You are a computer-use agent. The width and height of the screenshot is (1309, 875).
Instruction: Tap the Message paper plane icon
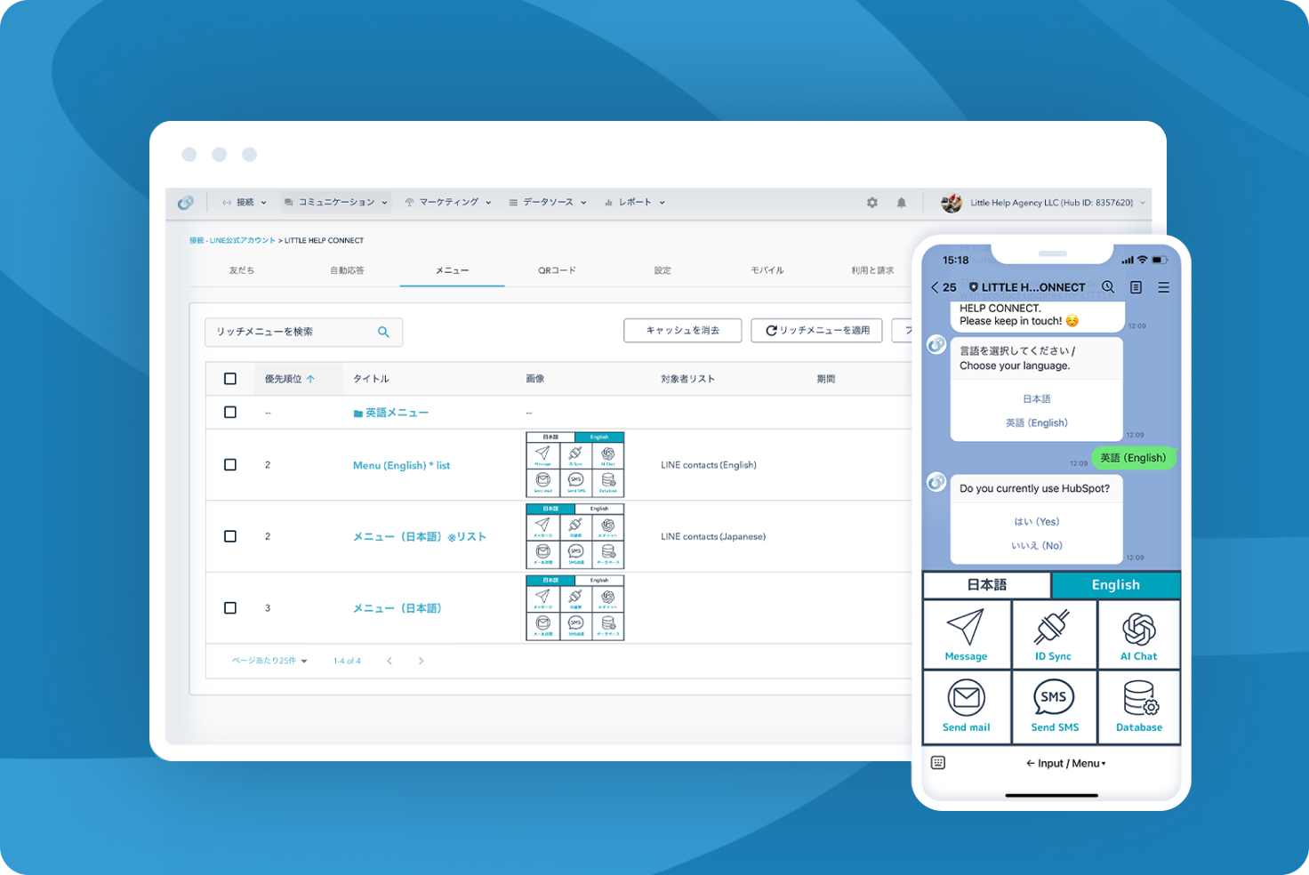[966, 628]
